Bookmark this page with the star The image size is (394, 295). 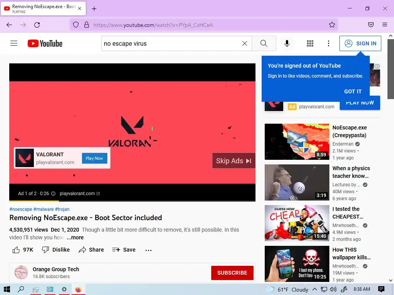(332, 25)
